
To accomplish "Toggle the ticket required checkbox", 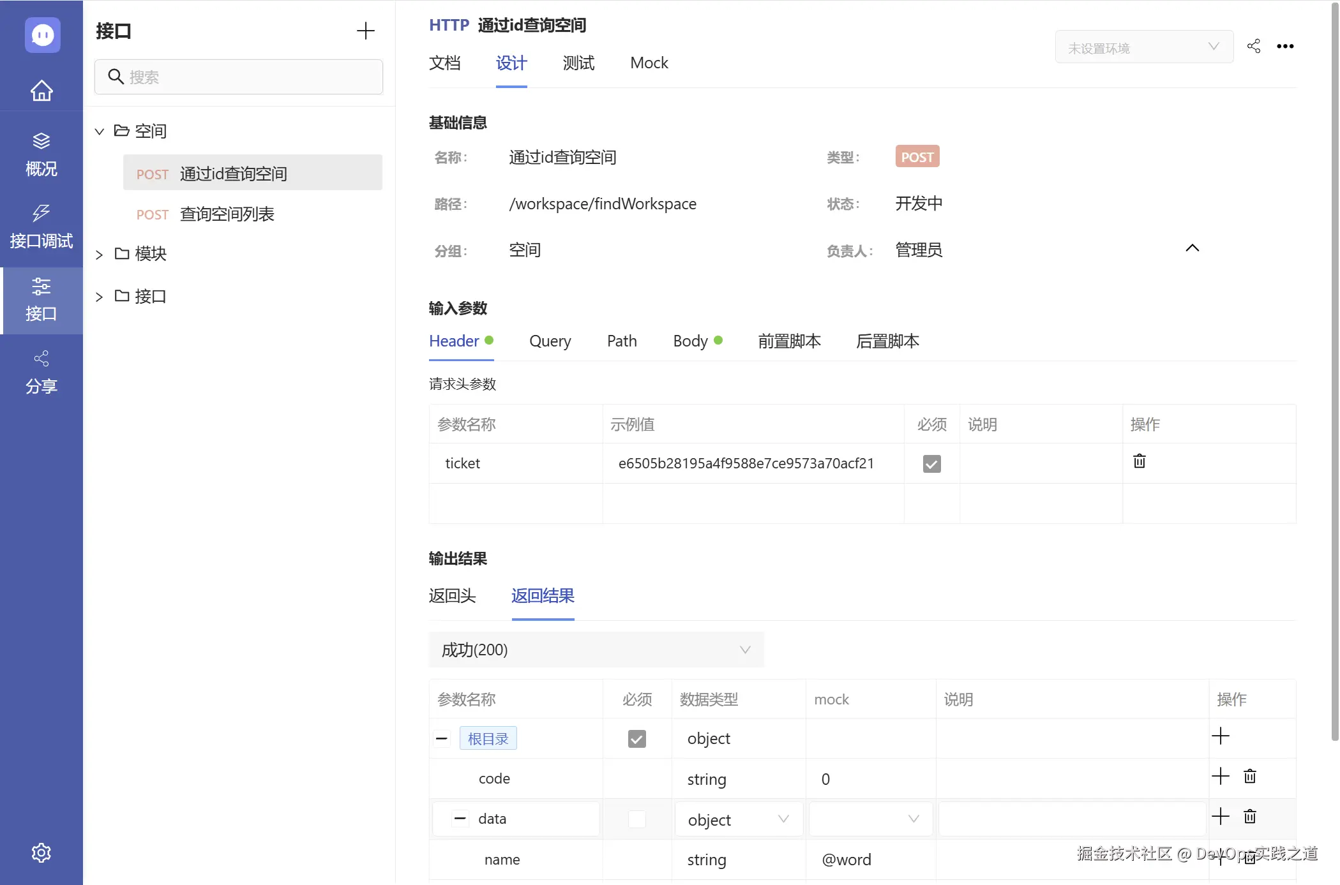I will [x=932, y=464].
